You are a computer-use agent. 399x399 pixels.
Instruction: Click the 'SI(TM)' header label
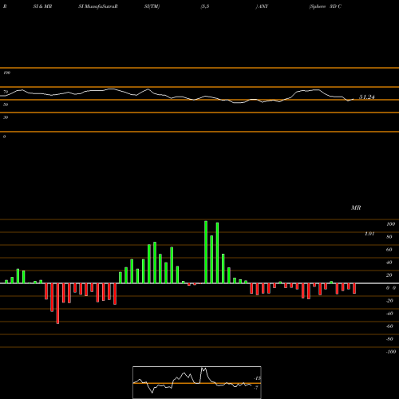coord(152,6)
